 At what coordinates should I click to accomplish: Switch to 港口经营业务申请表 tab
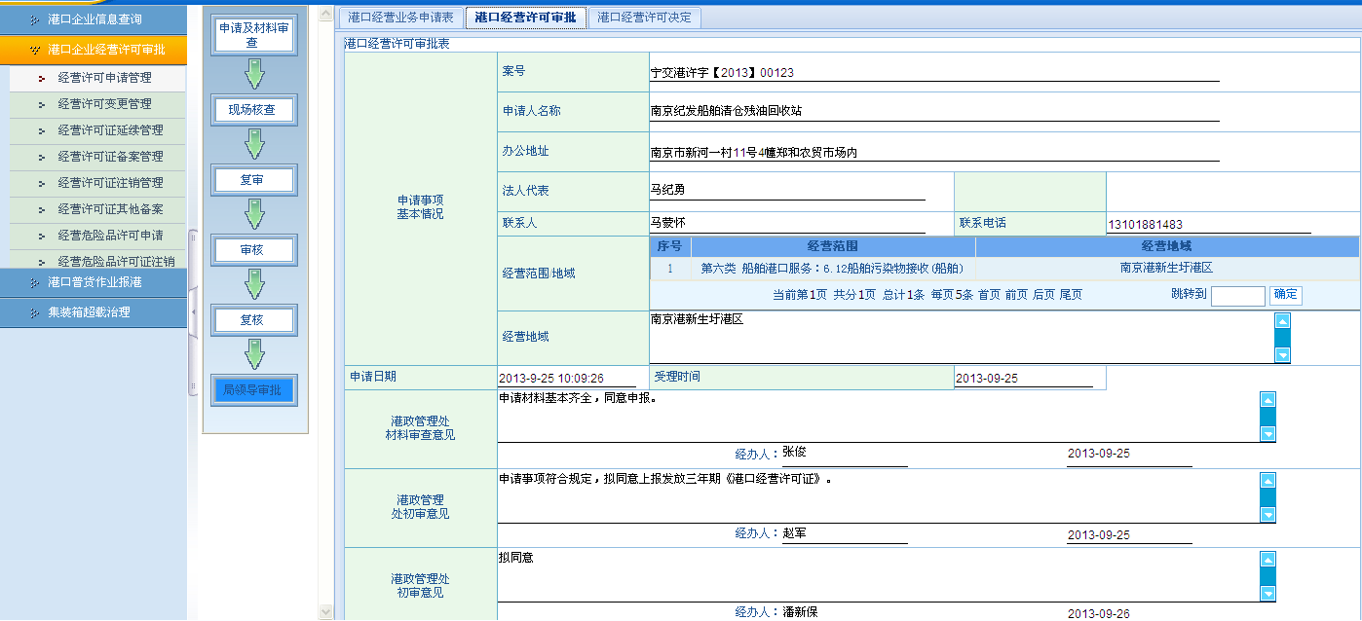tap(400, 18)
